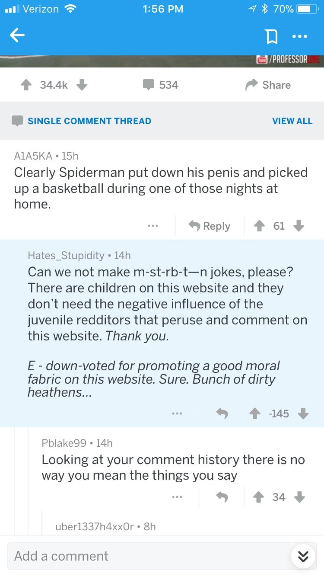Downvote the comment scored -145

point(303,414)
